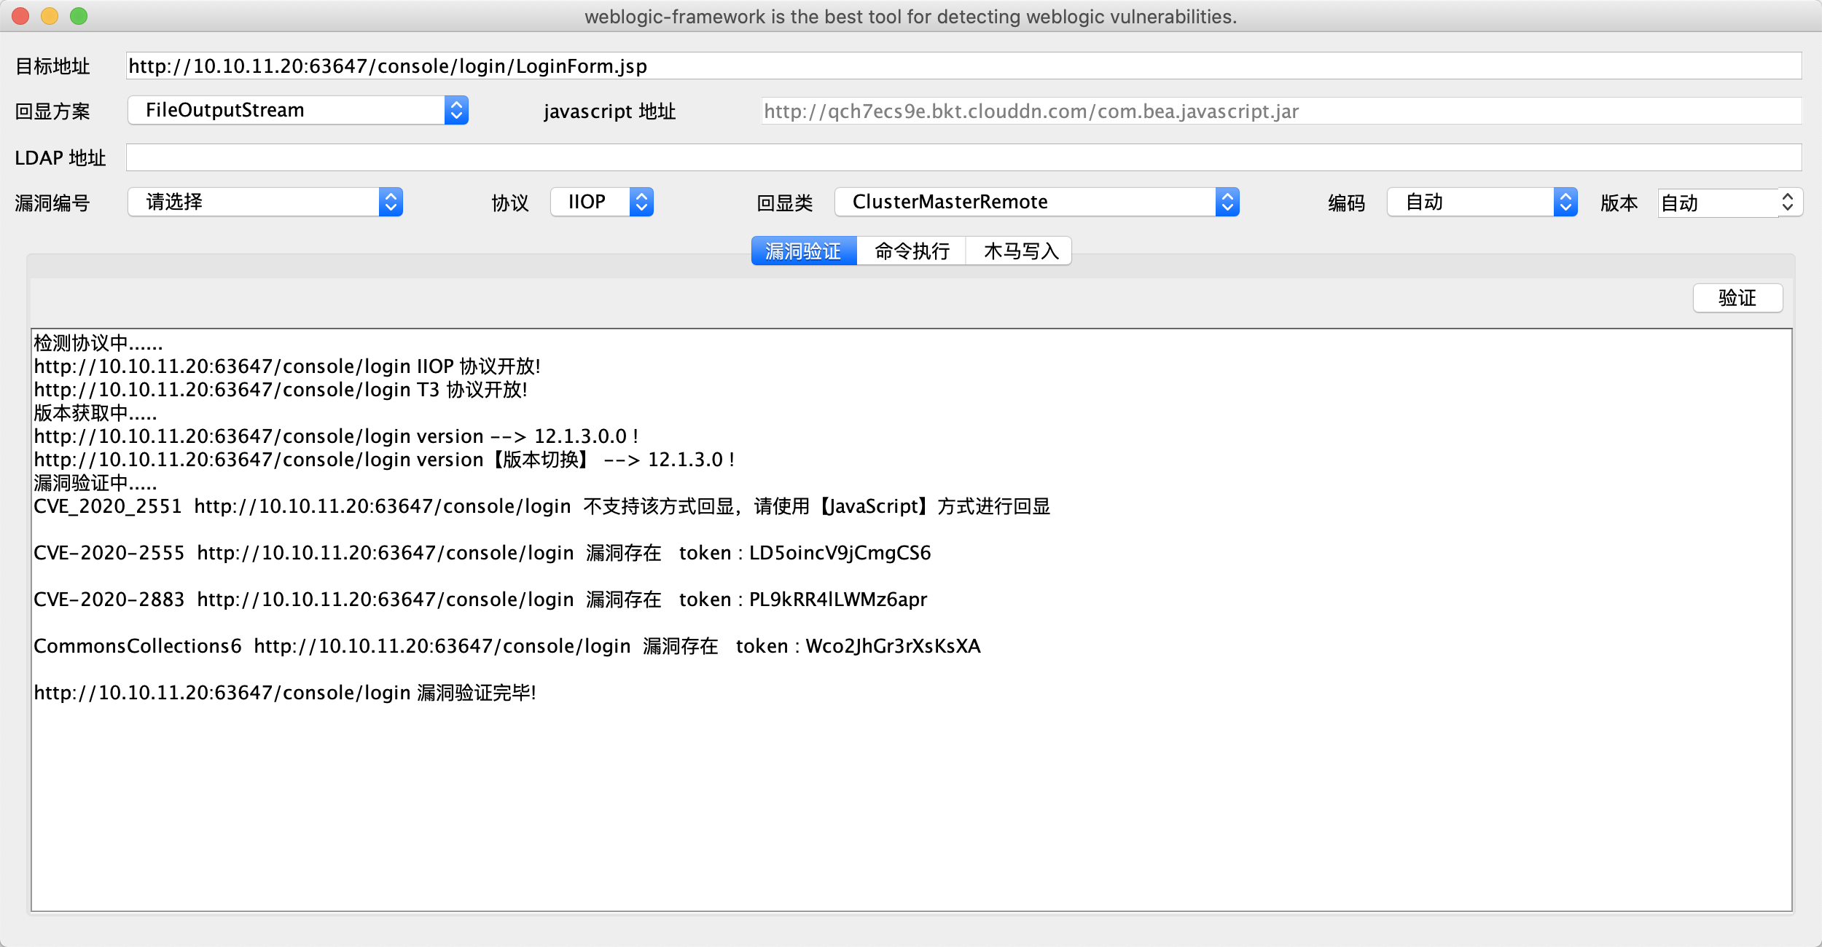Click the 版本 自动 version stepper arrows

click(1787, 203)
